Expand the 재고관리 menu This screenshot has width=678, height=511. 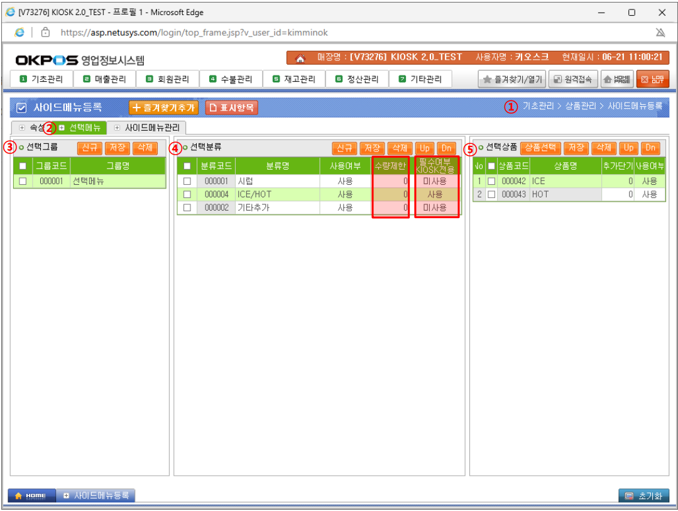coord(293,79)
